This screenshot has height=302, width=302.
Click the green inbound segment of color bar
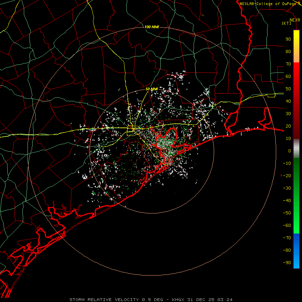point(296,196)
